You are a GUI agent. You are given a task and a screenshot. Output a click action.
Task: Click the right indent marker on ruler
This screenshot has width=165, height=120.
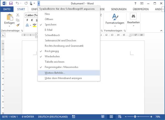tap(130, 35)
